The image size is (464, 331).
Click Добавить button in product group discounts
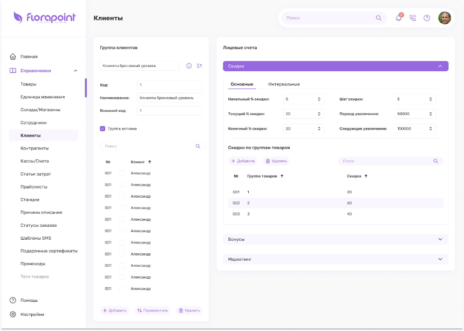pyautogui.click(x=243, y=161)
